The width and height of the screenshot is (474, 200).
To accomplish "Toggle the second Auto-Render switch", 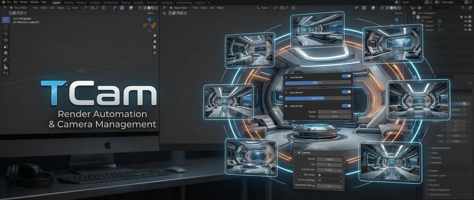I will [347, 92].
